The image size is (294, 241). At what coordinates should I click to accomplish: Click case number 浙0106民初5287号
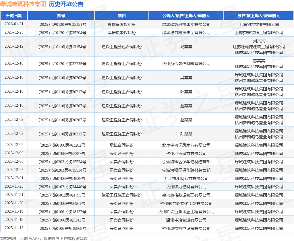click(62, 153)
